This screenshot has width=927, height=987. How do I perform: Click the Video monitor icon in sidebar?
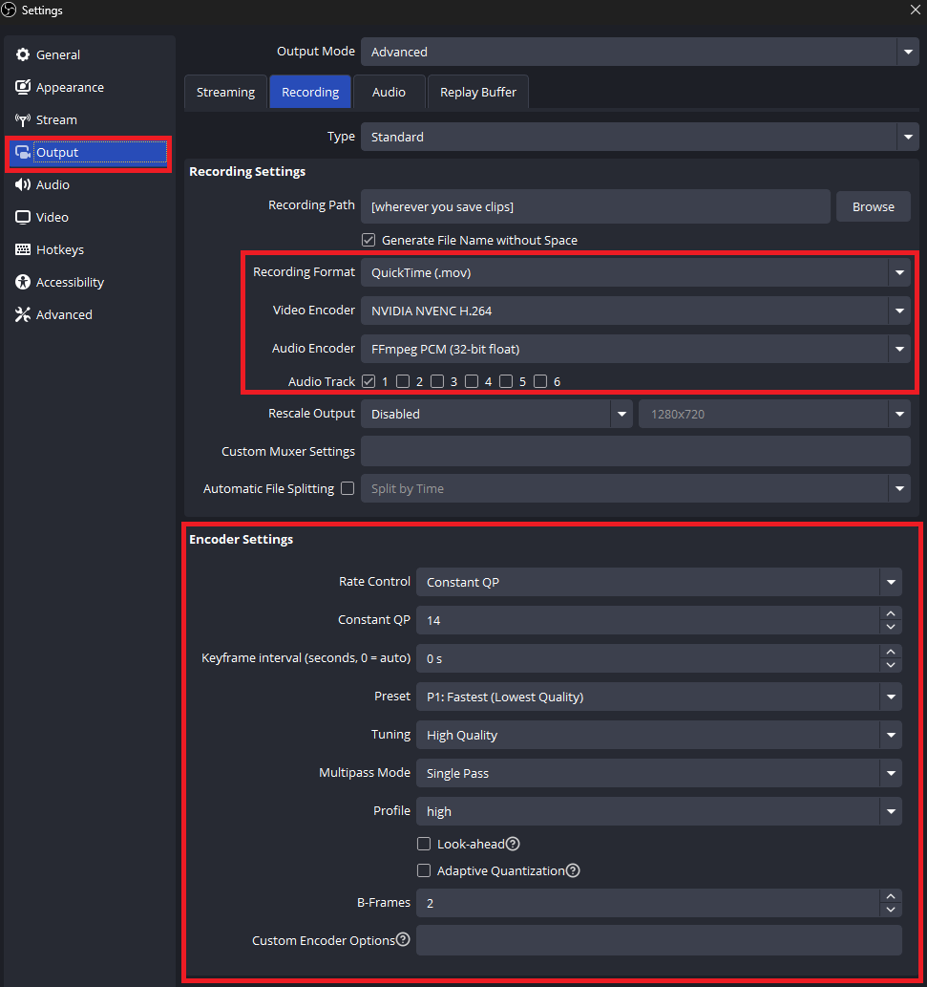pyautogui.click(x=23, y=218)
